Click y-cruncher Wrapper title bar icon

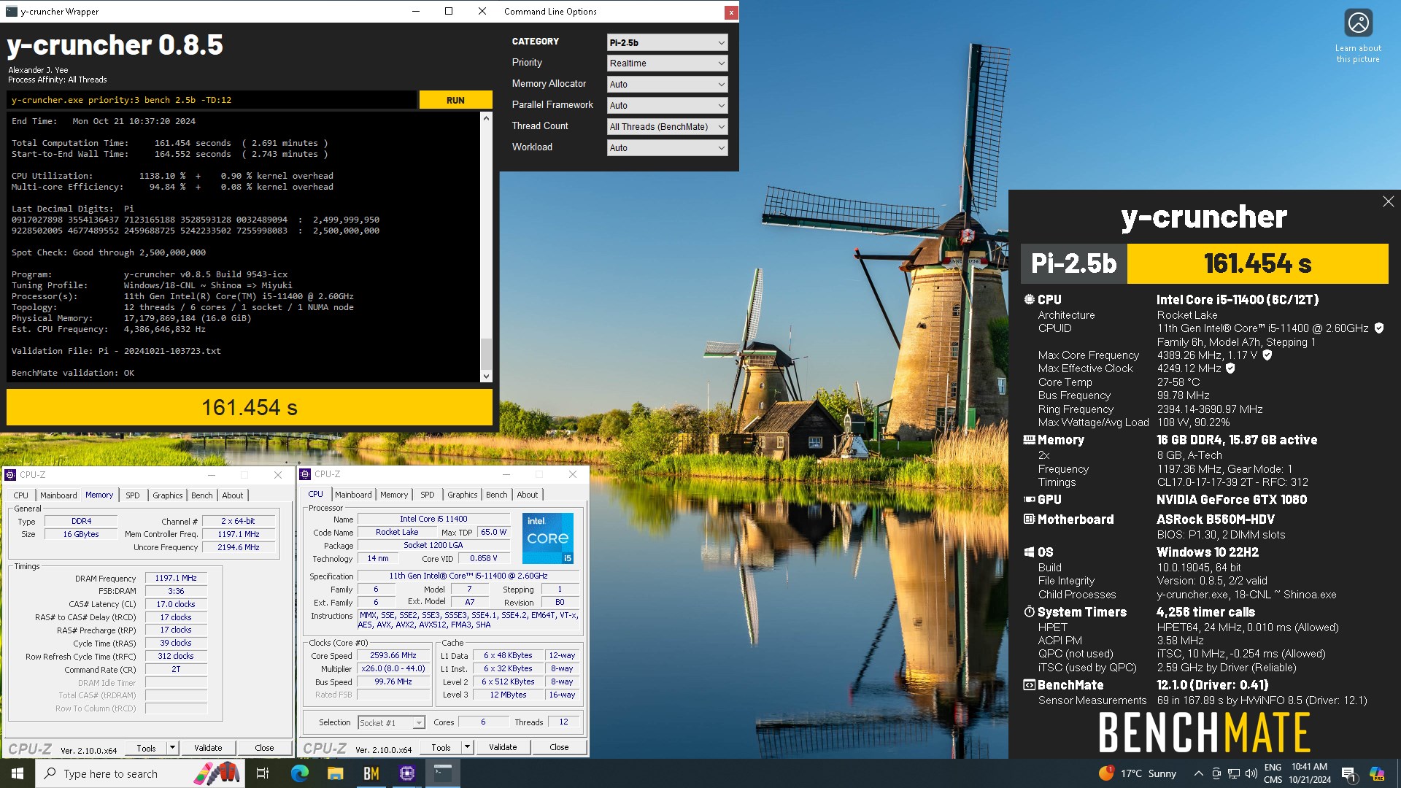coord(11,11)
